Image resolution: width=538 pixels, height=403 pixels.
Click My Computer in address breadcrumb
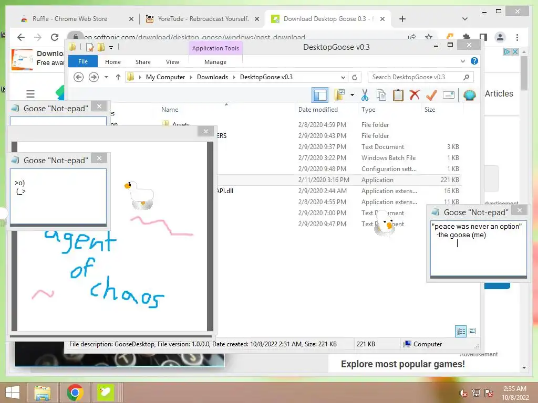(x=165, y=77)
